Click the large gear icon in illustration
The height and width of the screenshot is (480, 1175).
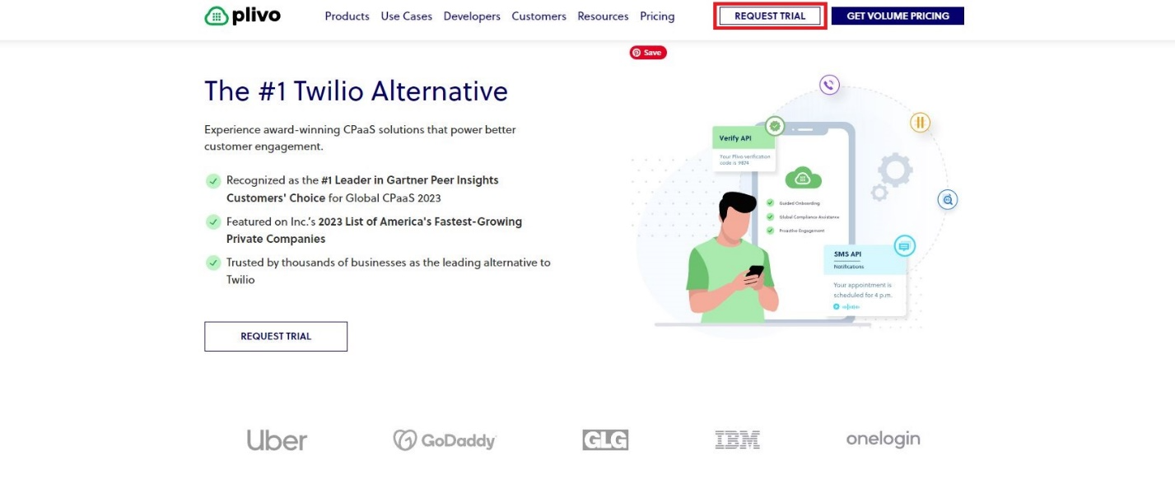tap(894, 170)
